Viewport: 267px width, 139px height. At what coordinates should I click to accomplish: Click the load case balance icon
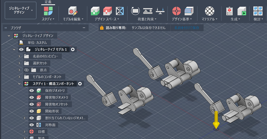point(160,11)
